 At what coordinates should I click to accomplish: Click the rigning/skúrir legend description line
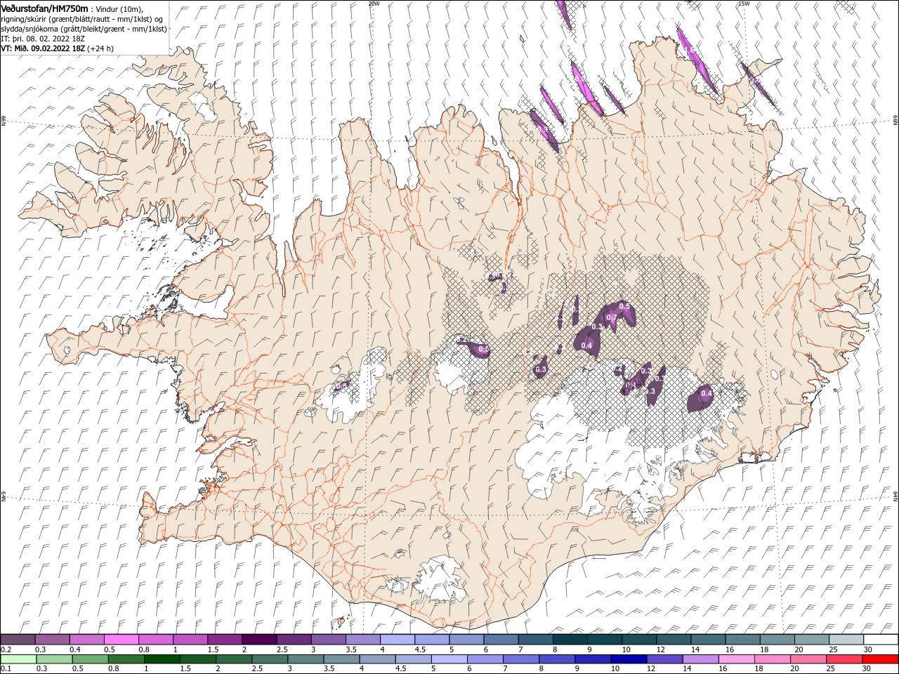tap(82, 19)
